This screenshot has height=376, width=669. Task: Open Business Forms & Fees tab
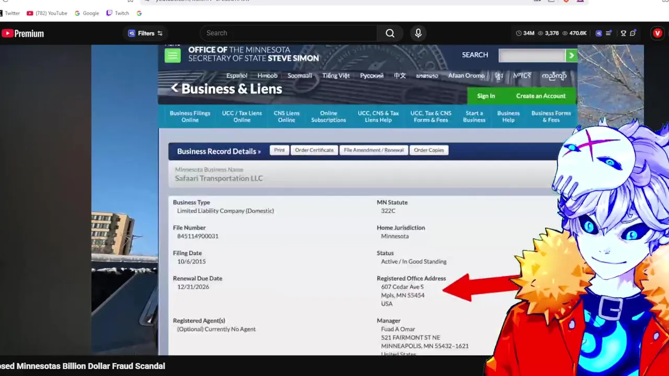click(551, 116)
